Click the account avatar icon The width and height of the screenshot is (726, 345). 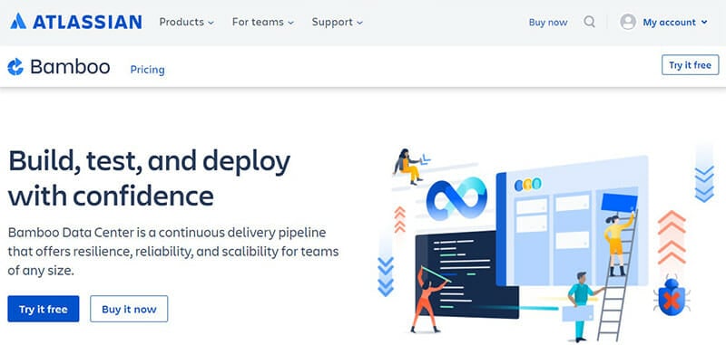pyautogui.click(x=628, y=22)
